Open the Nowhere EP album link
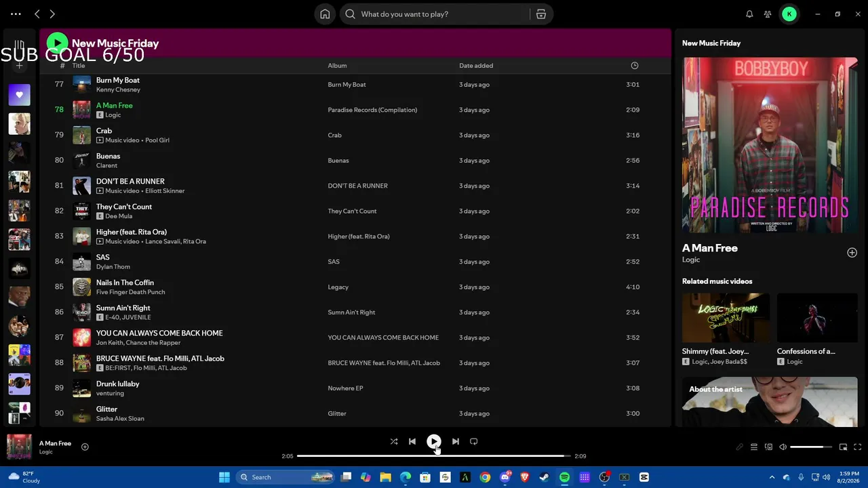This screenshot has width=868, height=488. [x=345, y=388]
